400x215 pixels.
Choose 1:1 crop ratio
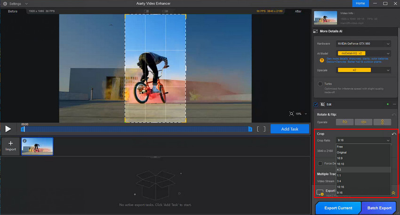pos(363,175)
